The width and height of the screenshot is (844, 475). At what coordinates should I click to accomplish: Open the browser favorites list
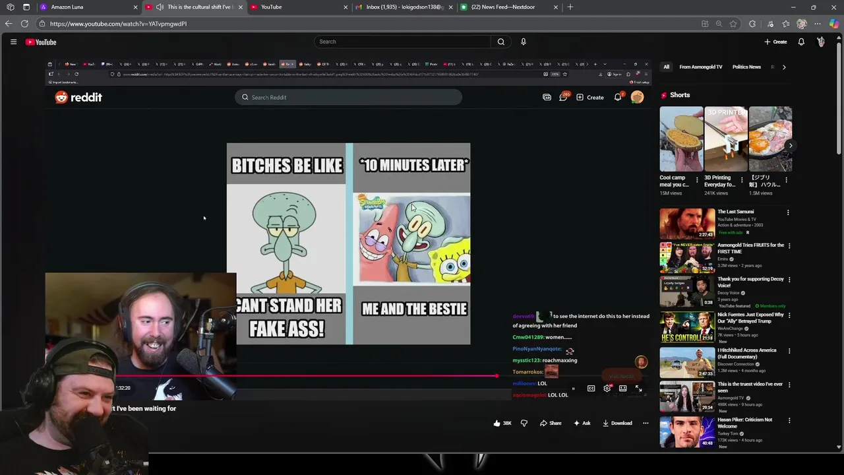point(785,24)
